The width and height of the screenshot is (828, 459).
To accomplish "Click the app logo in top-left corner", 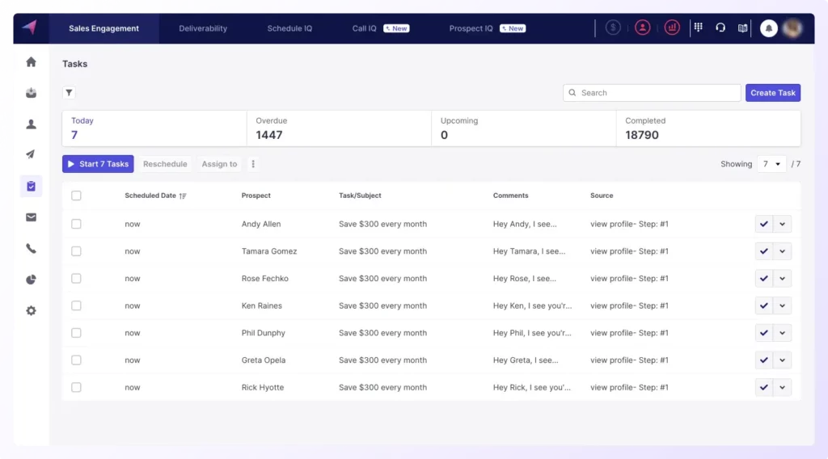I will 30,27.
